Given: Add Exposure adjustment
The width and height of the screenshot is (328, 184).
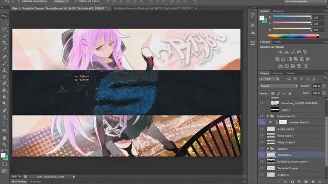Looking at the screenshot, I should (299, 52).
